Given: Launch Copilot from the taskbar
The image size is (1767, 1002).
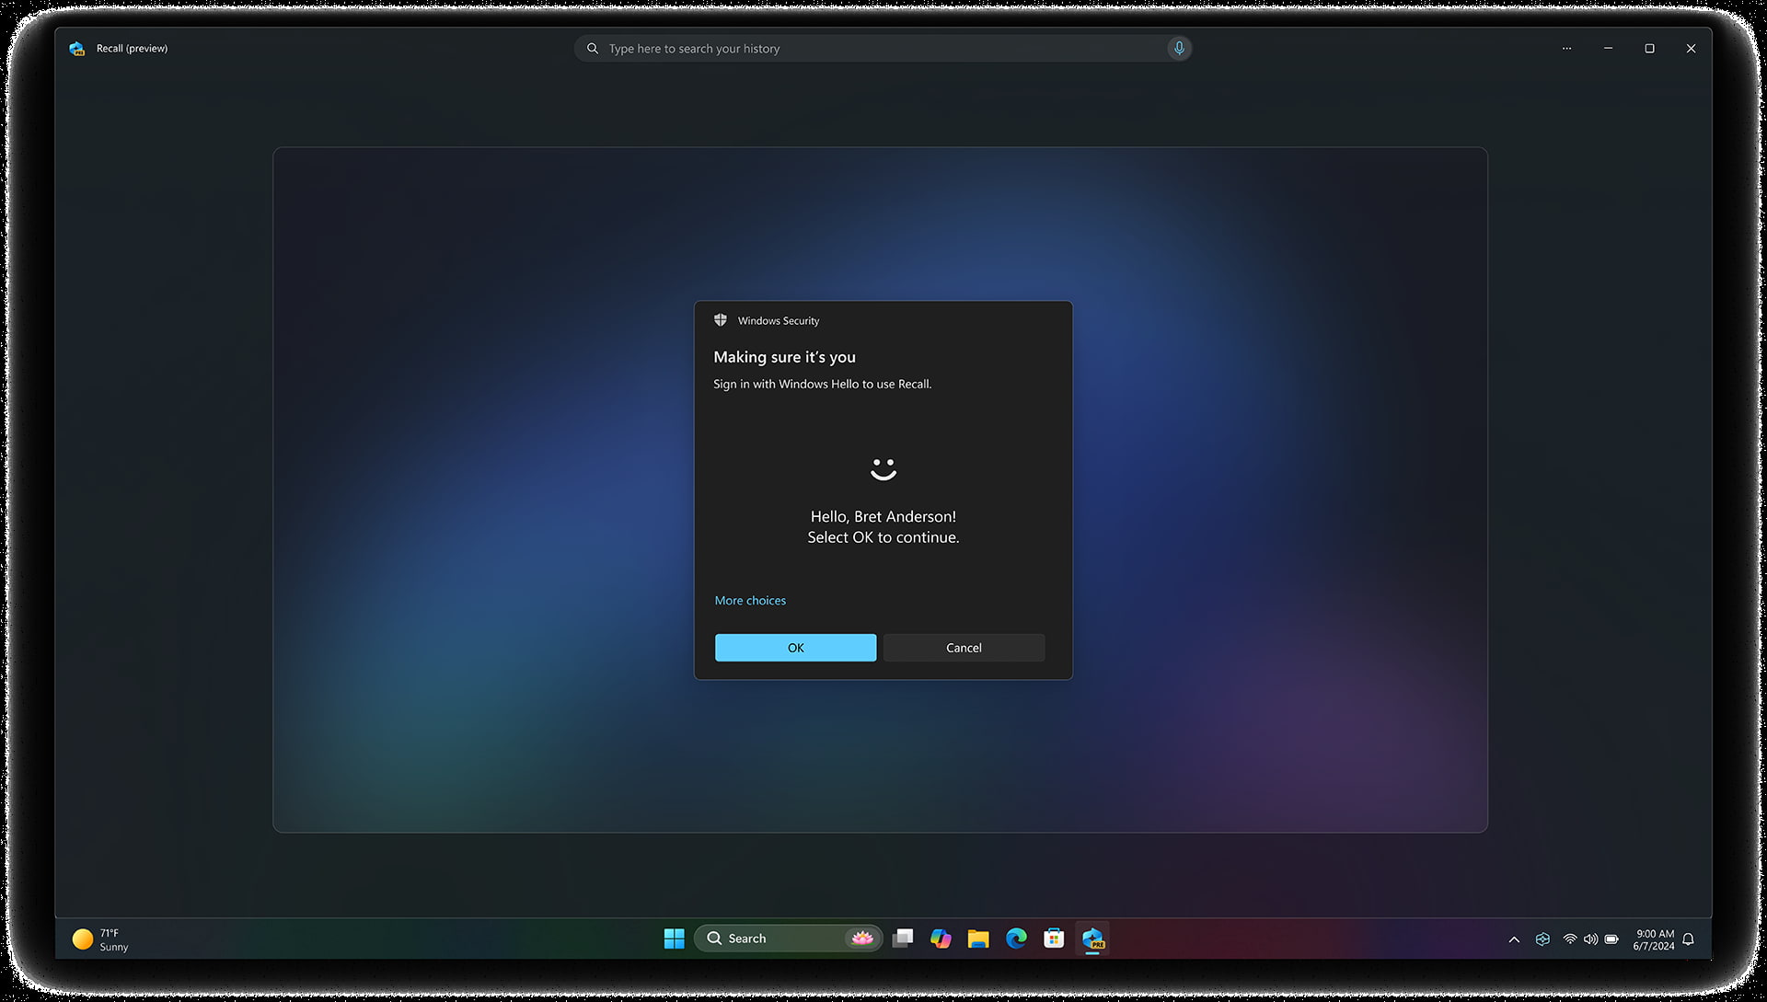Looking at the screenshot, I should pos(941,939).
